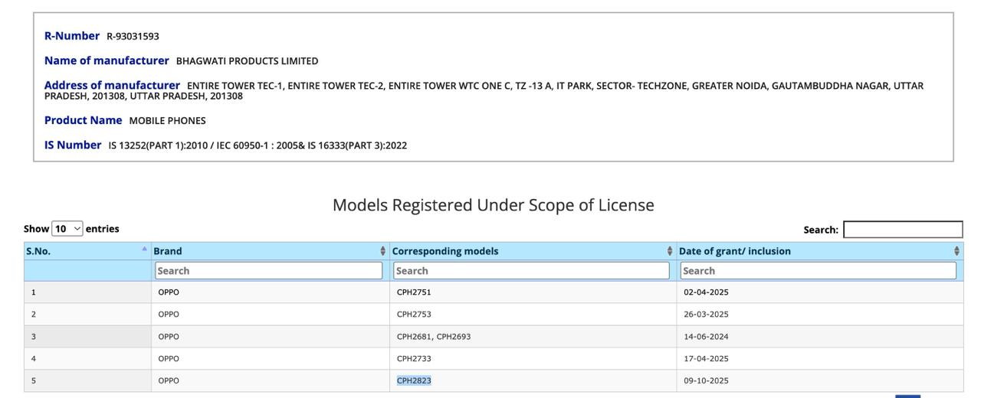Focus the global Search input box
Image resolution: width=981 pixels, height=398 pixels.
tap(903, 230)
